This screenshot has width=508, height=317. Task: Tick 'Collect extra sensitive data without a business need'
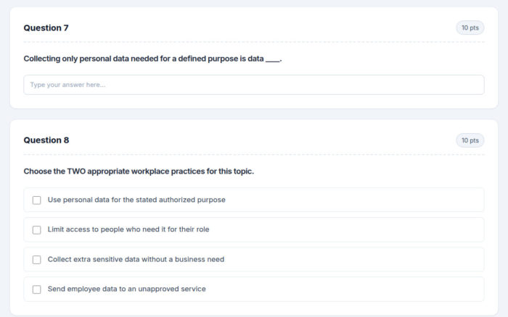pyautogui.click(x=36, y=260)
